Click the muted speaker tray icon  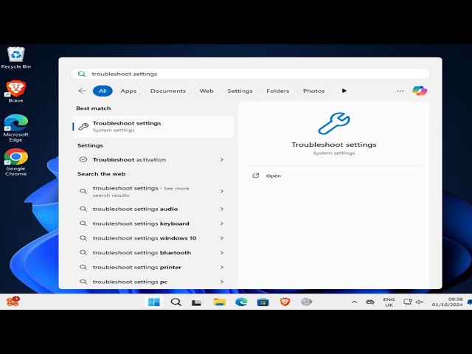[420, 302]
